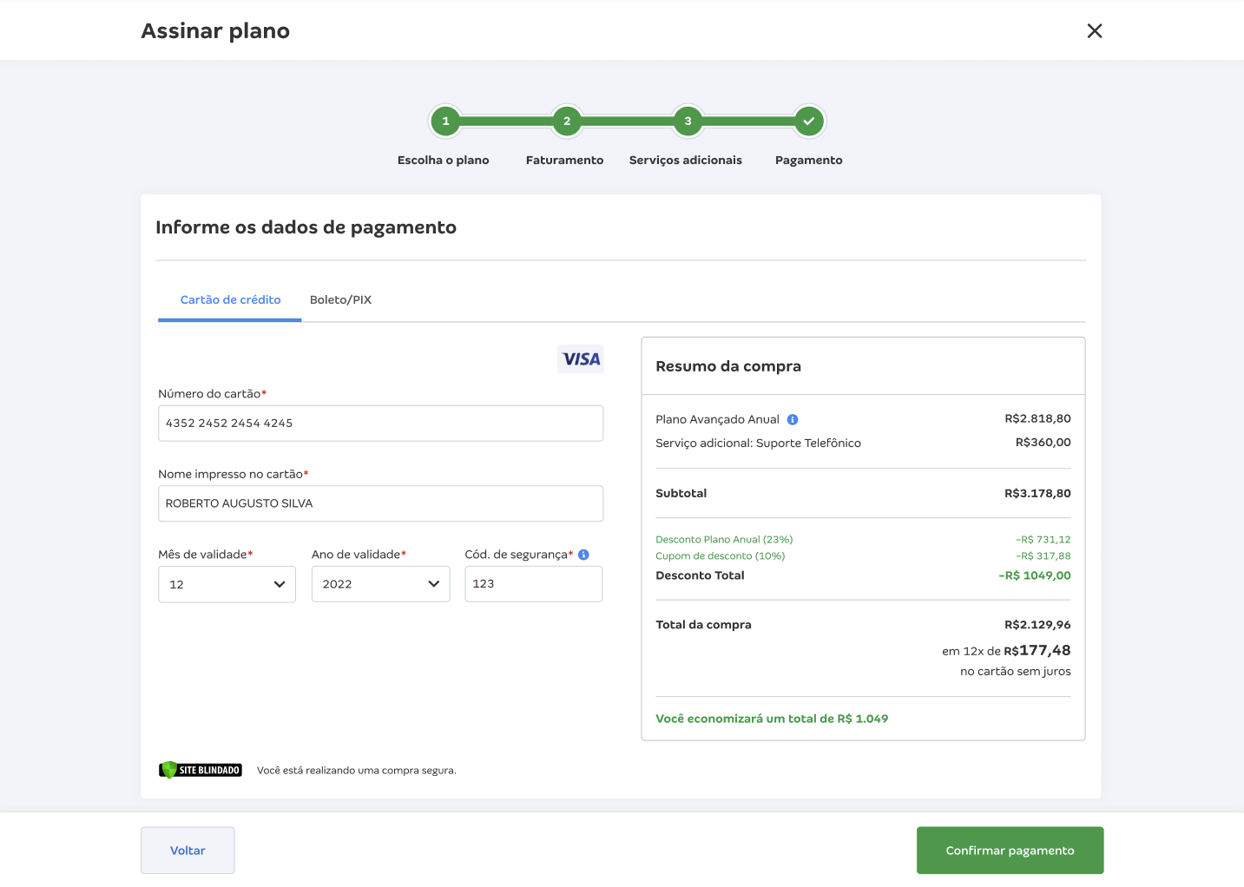Viewport: 1244px width, 887px height.
Task: Click the Resumo da compra heading
Action: 728,366
